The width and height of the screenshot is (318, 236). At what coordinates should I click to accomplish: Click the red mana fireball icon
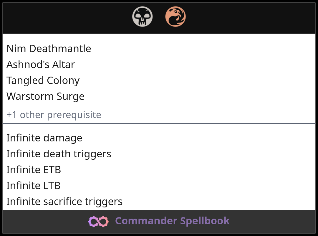[x=175, y=16]
